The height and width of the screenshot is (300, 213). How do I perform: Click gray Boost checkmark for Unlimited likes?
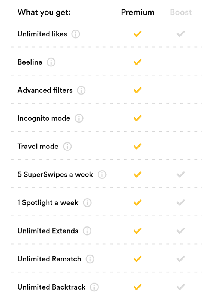(180, 34)
